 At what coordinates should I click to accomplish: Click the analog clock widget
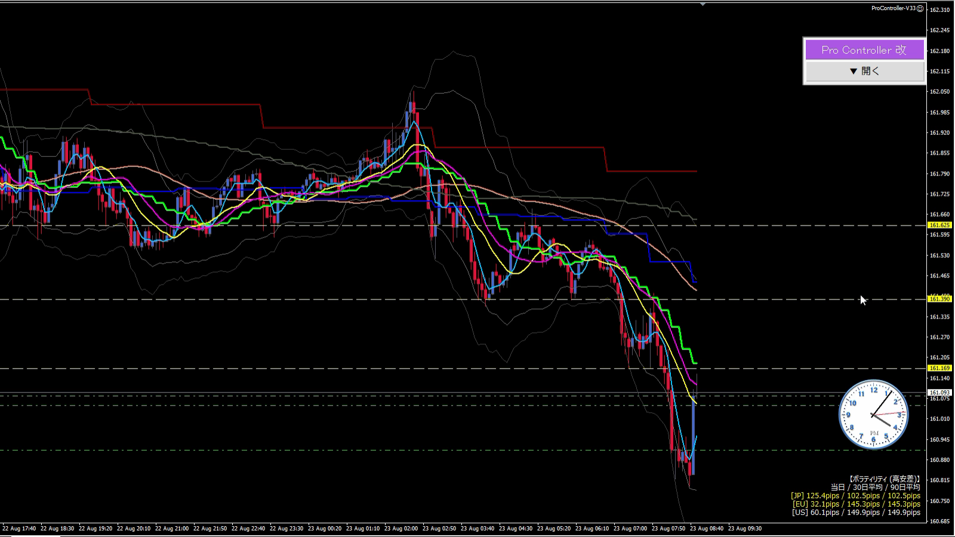coord(873,414)
